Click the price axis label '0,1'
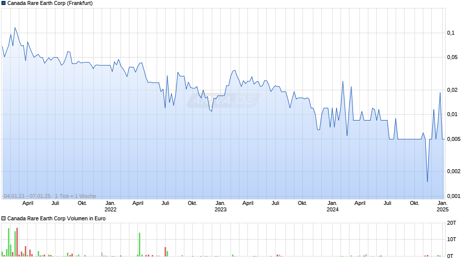This screenshot has width=466, height=261. click(451, 33)
